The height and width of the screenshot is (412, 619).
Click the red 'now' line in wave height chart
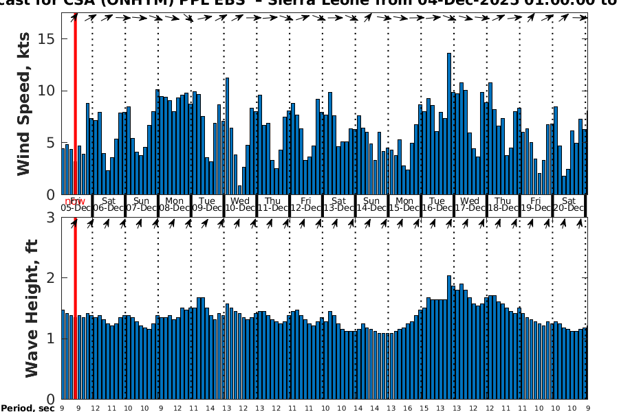pos(75,309)
